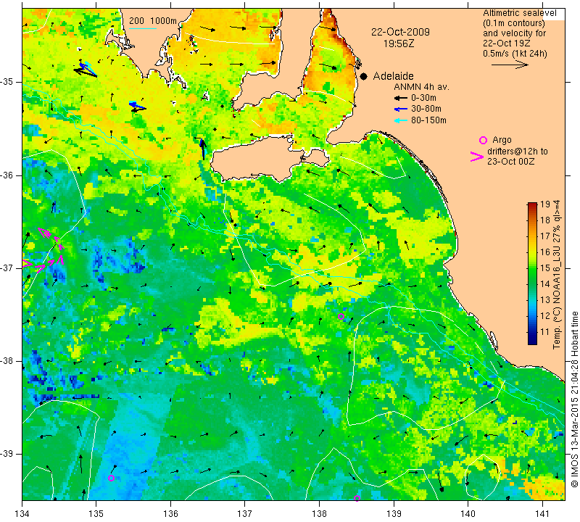Click the 'drifters@12h to' legend text
Viewport: 580px width, 522px height.
(x=517, y=152)
